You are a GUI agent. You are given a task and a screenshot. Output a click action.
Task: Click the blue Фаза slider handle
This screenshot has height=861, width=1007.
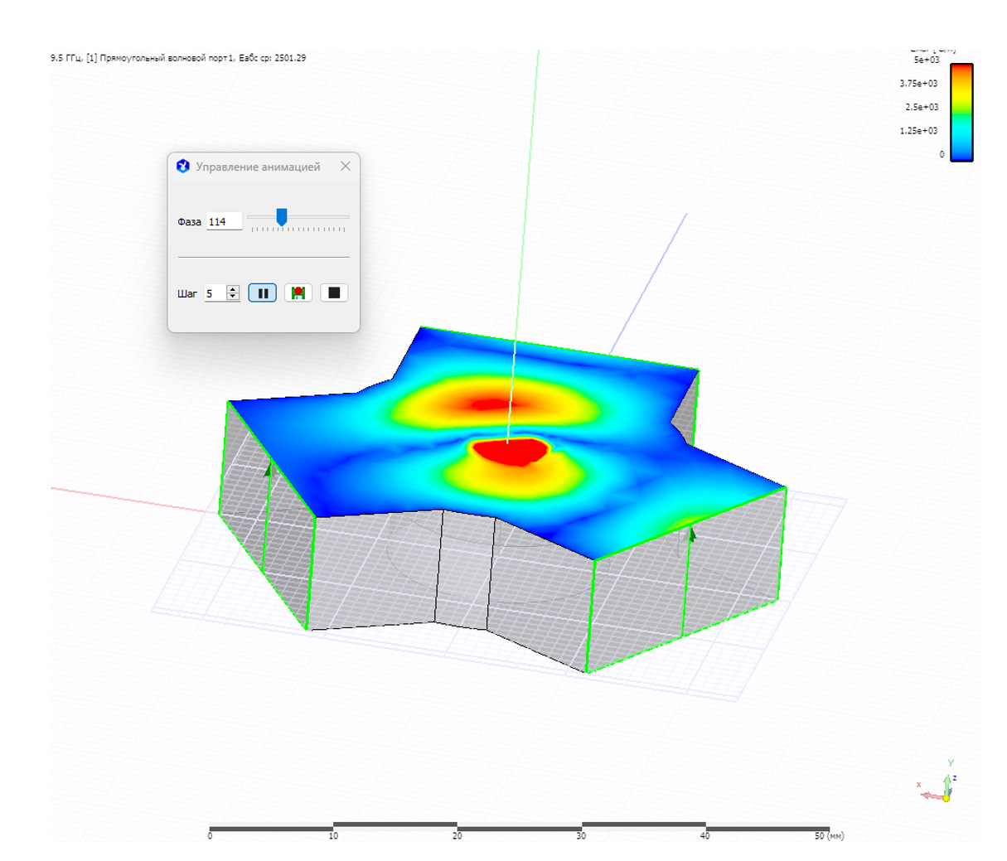[x=282, y=217]
